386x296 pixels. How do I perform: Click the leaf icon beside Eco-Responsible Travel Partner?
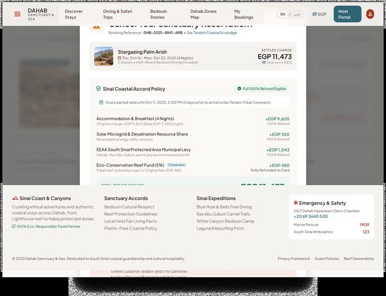click(x=14, y=226)
